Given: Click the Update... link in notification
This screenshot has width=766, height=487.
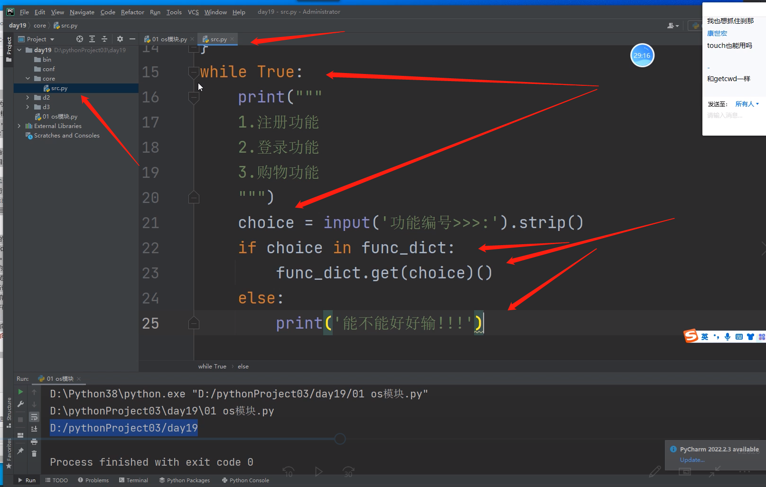Looking at the screenshot, I should click(692, 459).
